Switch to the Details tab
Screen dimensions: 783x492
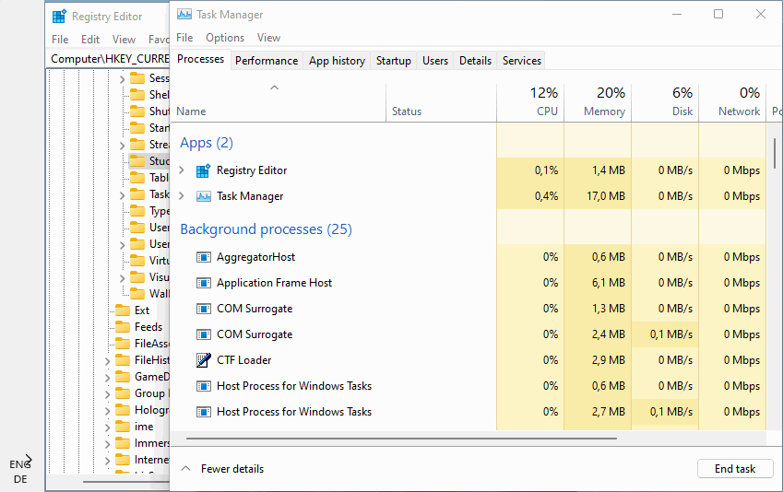pyautogui.click(x=475, y=61)
